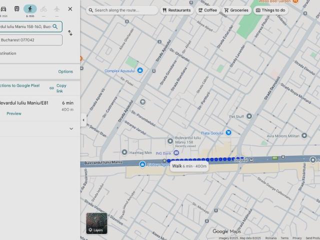The height and width of the screenshot is (240, 320).
Task: Expand the route details chevron
Action: point(71,128)
